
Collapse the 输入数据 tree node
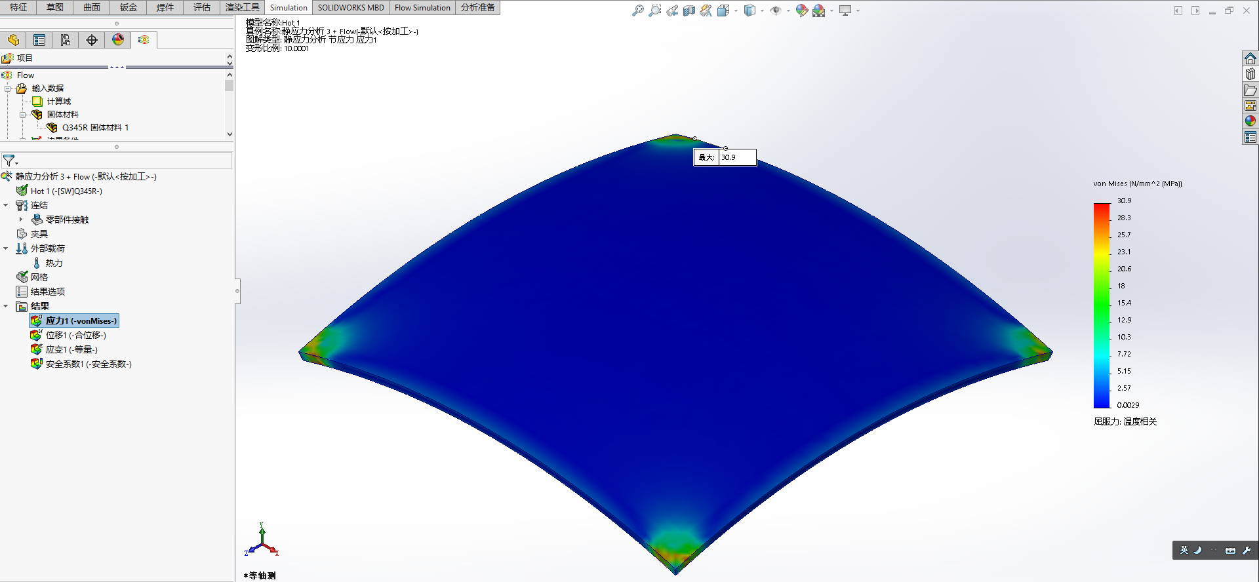8,88
